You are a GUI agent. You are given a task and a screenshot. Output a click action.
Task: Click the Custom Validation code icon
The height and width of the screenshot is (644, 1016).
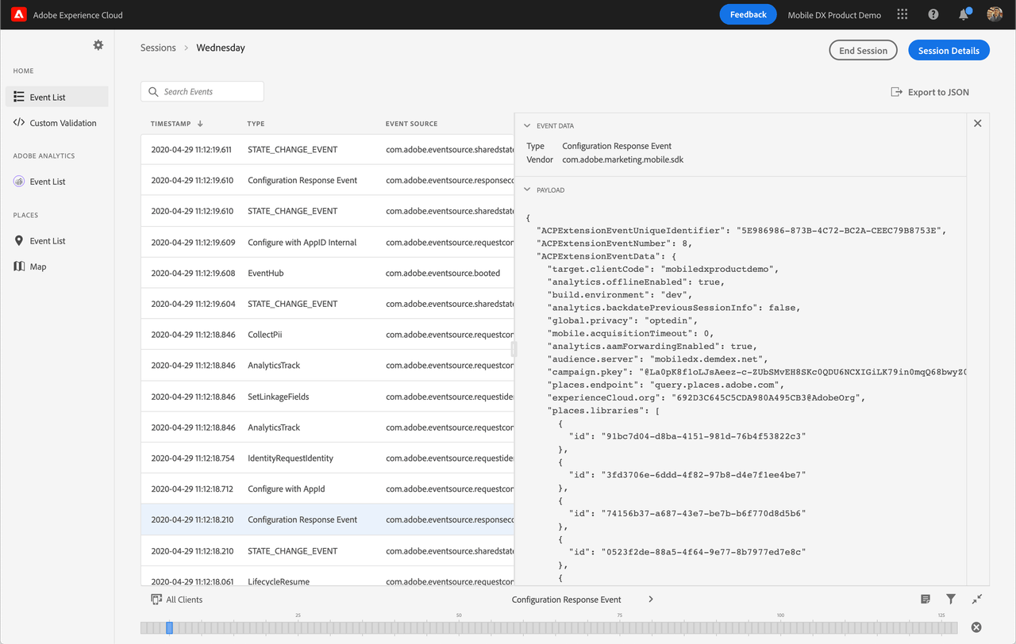(x=19, y=123)
